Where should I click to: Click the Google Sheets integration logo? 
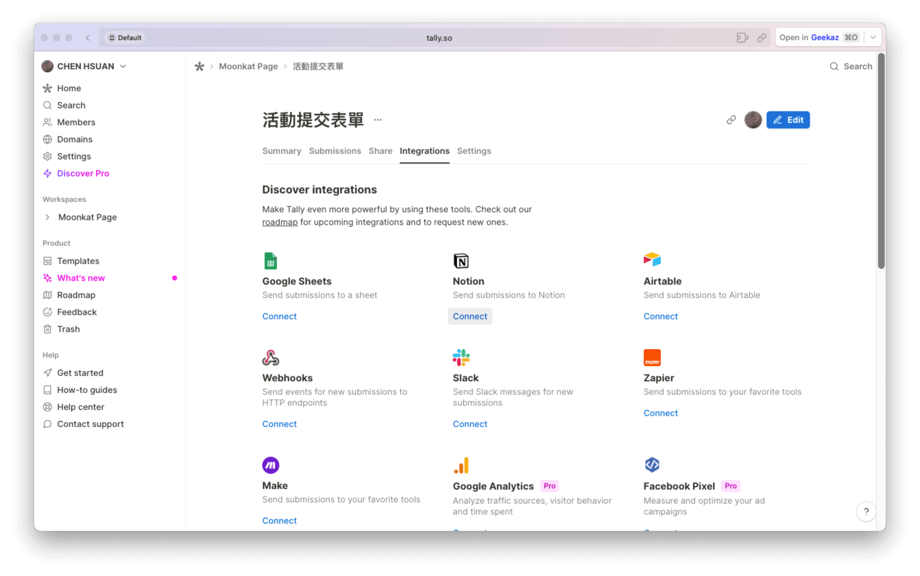coord(270,261)
